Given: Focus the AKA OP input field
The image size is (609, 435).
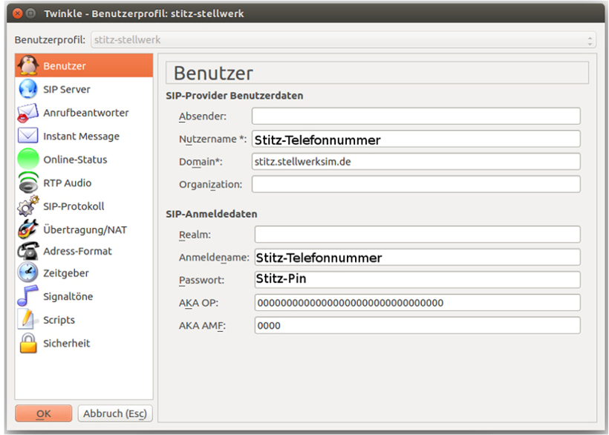Looking at the screenshot, I should 417,303.
